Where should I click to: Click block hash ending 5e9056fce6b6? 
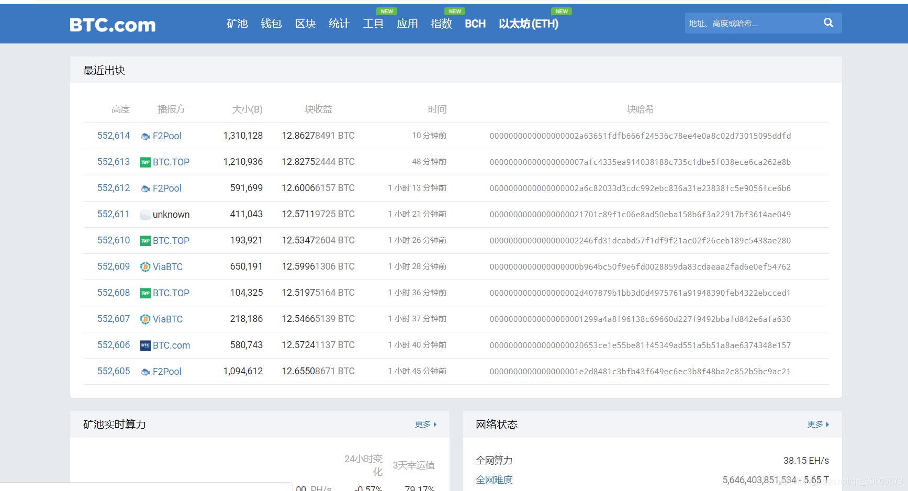[640, 188]
